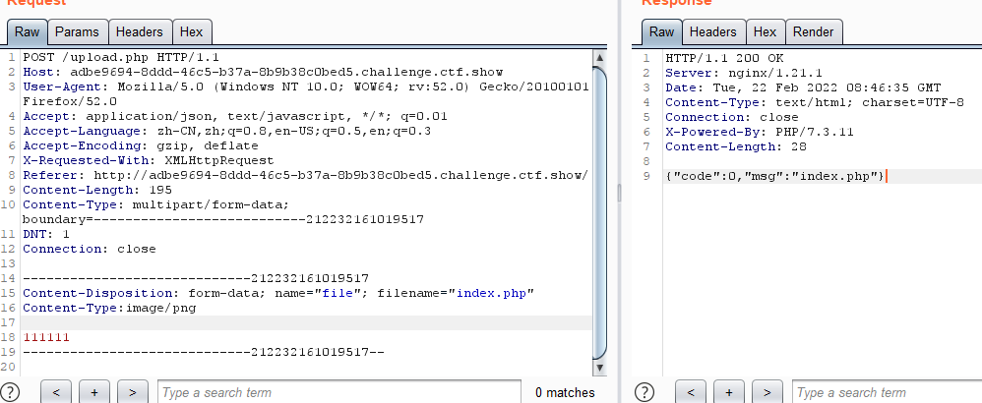Viewport: 982px width, 403px height.
Task: Focus the Request search term field
Action: (x=338, y=392)
